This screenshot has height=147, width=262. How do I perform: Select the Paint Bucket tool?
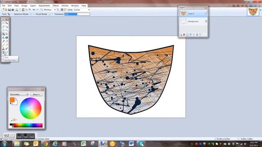pyautogui.click(x=3, y=38)
